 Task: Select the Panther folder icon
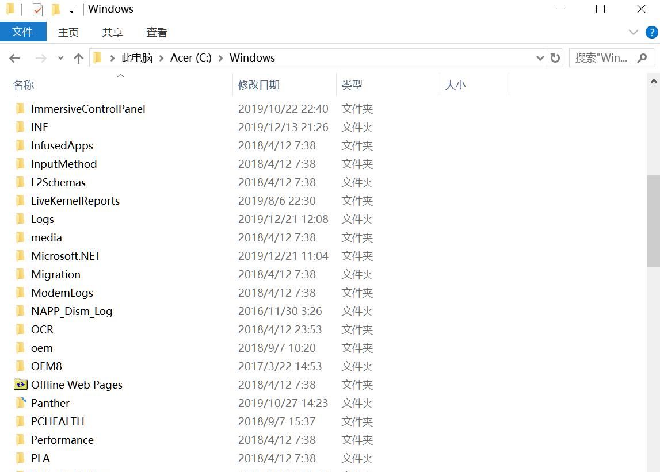21,403
